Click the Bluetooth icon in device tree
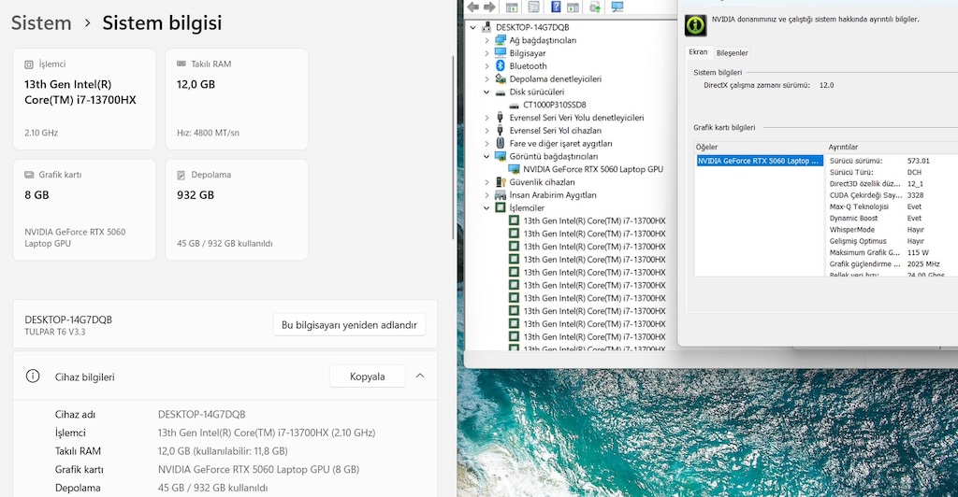Viewport: 958px width, 497px height. coord(501,65)
